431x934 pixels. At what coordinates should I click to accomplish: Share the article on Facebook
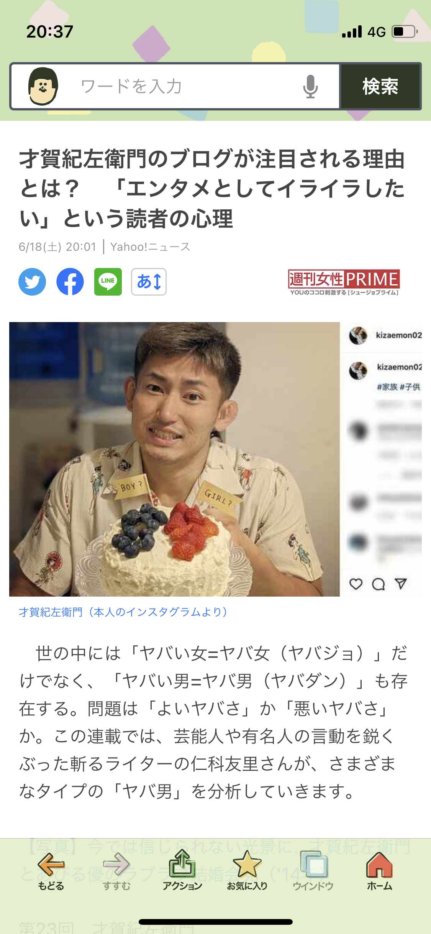tap(70, 282)
